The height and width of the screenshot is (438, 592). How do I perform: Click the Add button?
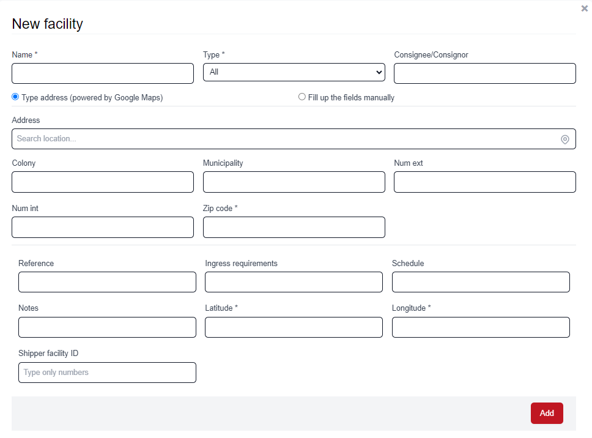(x=546, y=413)
